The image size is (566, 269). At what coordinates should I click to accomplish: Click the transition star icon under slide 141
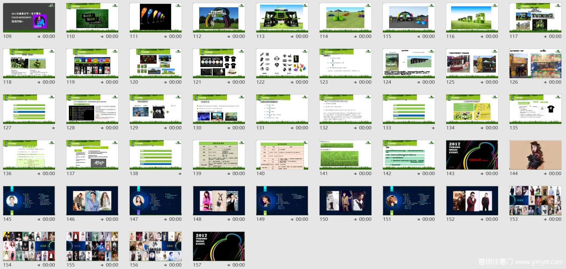coord(355,174)
